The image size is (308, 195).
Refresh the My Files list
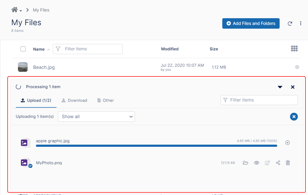290,24
